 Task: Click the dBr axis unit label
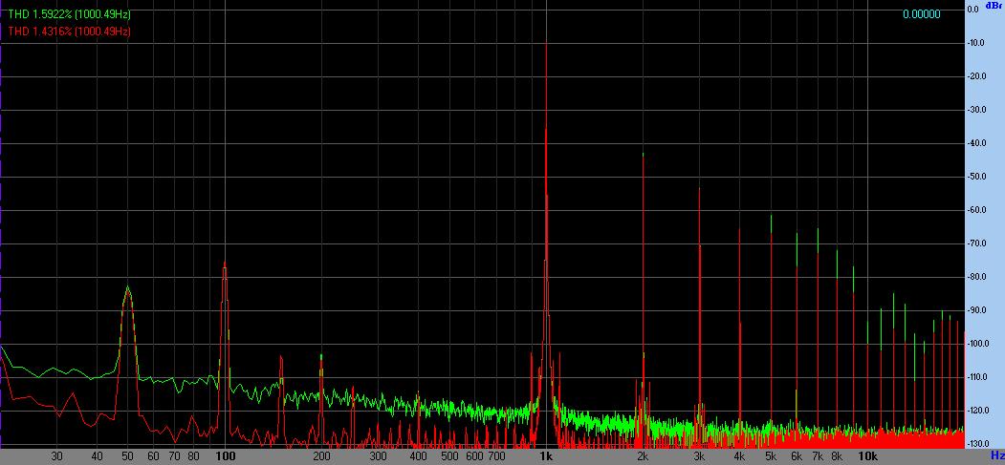994,5
